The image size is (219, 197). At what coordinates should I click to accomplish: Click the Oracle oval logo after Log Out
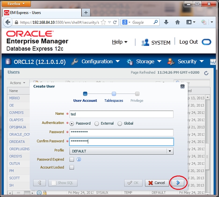point(206,42)
